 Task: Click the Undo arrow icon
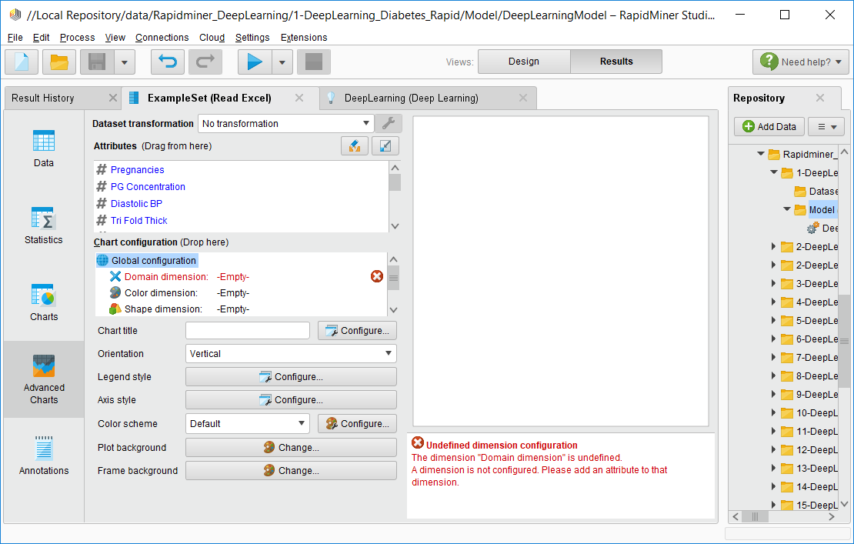pos(168,62)
